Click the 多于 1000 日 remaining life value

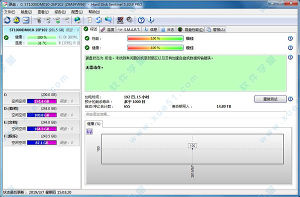(134, 102)
